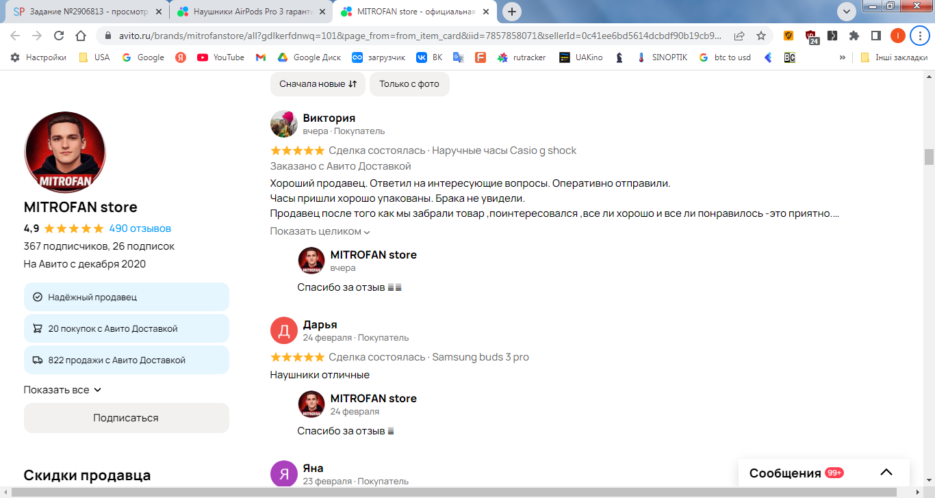The image size is (935, 498).
Task: Open the YouTube bookmark
Action: tap(220, 57)
